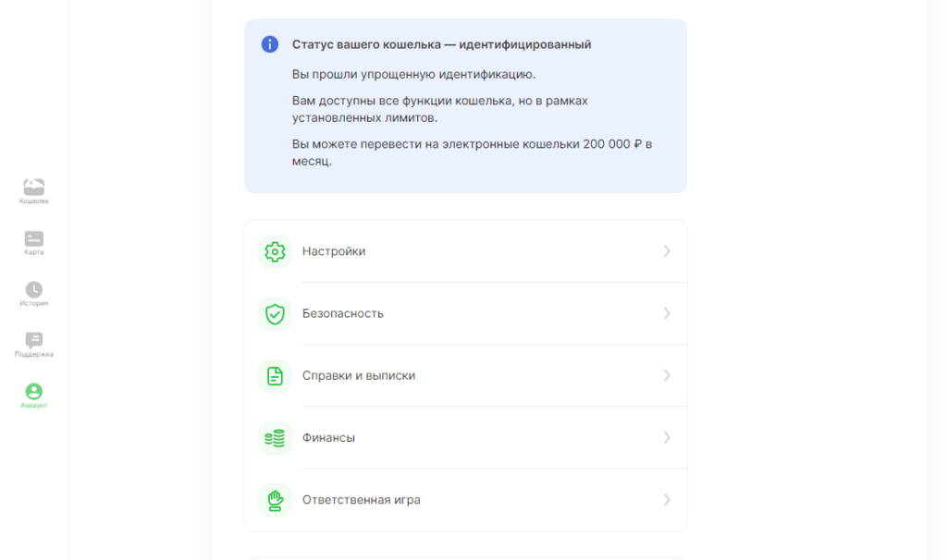Expand Финансы via its chevron arrow
947x560 pixels.
pos(667,437)
